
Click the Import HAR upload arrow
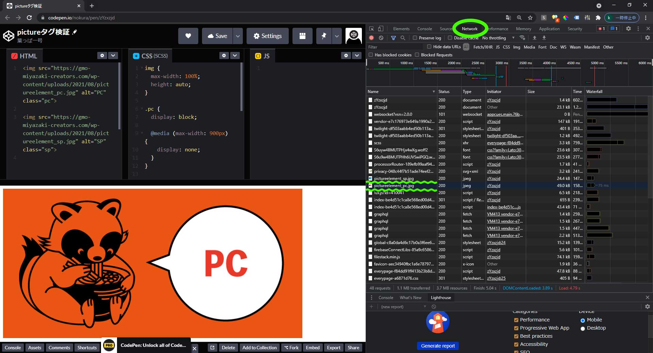(534, 38)
